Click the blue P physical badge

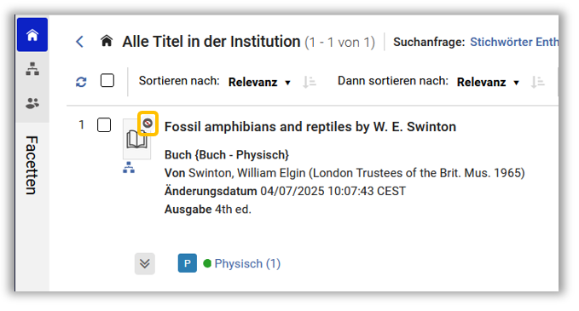pos(188,263)
